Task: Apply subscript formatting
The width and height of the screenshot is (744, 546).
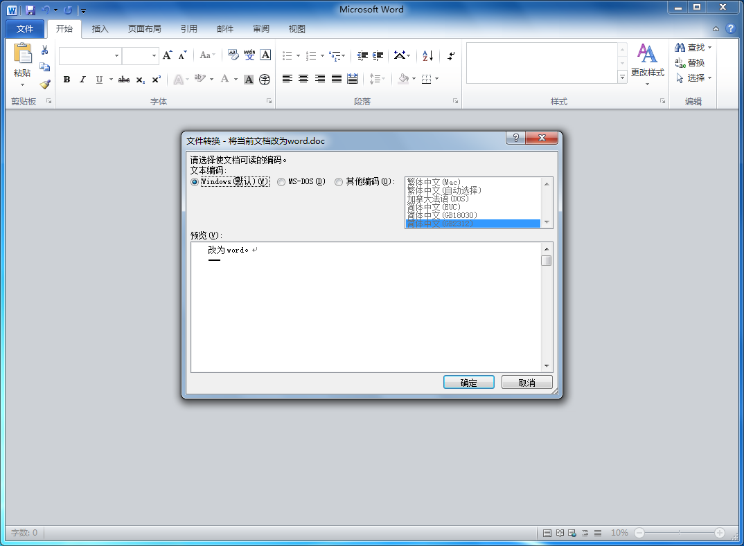Action: (x=141, y=79)
